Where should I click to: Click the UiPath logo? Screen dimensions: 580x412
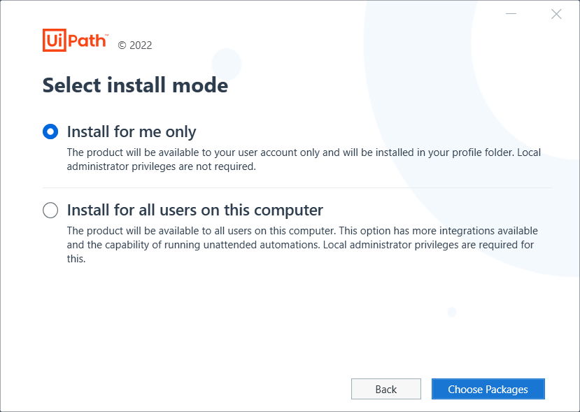(73, 40)
